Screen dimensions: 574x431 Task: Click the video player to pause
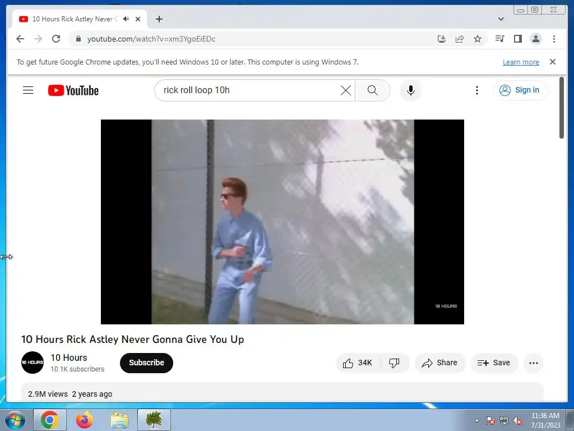click(x=283, y=222)
